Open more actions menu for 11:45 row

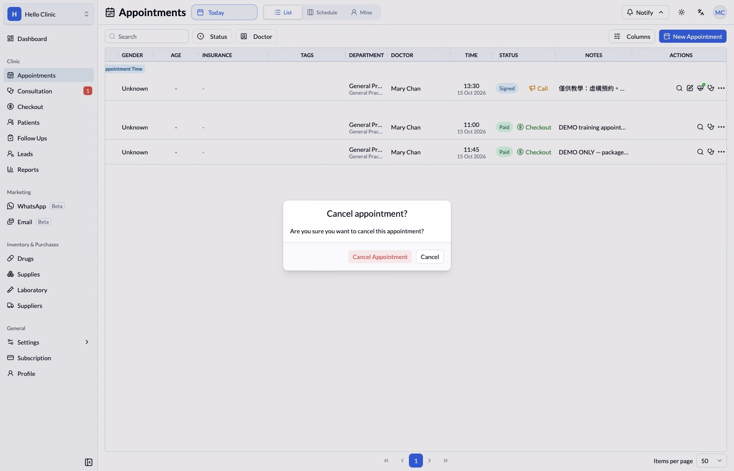721,152
